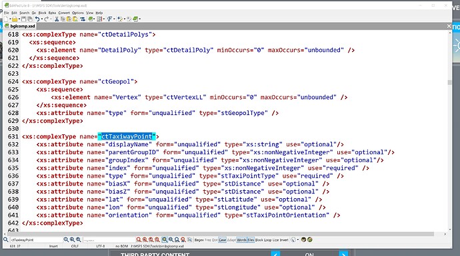The height and width of the screenshot is (256, 460).
Task: Toggle the Words search option
Action: pyautogui.click(x=241, y=240)
